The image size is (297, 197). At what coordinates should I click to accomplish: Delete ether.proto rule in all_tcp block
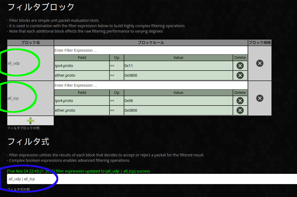pos(240,110)
